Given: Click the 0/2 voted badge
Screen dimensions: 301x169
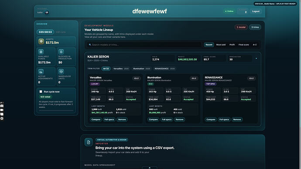Looking at the screenshot, I should click(x=45, y=97).
